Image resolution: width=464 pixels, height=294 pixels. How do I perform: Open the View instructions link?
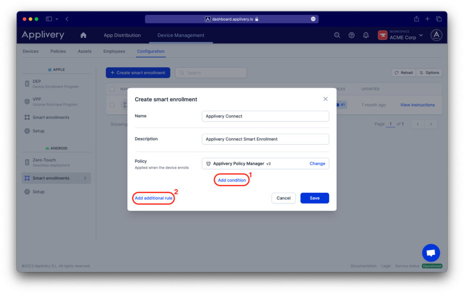pyautogui.click(x=417, y=105)
